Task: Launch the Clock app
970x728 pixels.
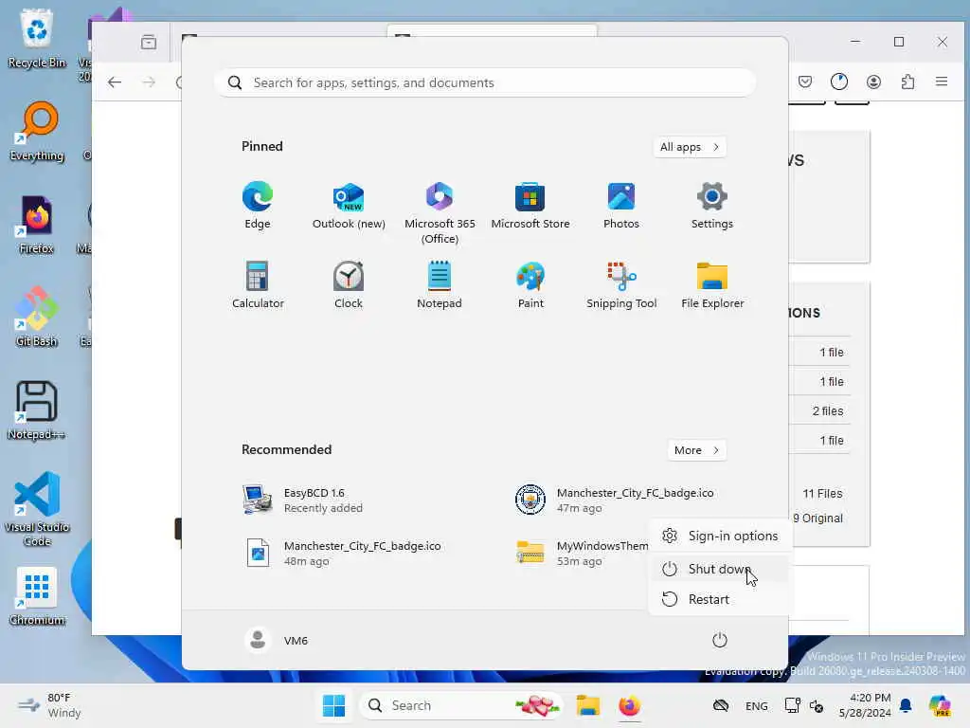Action: (349, 284)
